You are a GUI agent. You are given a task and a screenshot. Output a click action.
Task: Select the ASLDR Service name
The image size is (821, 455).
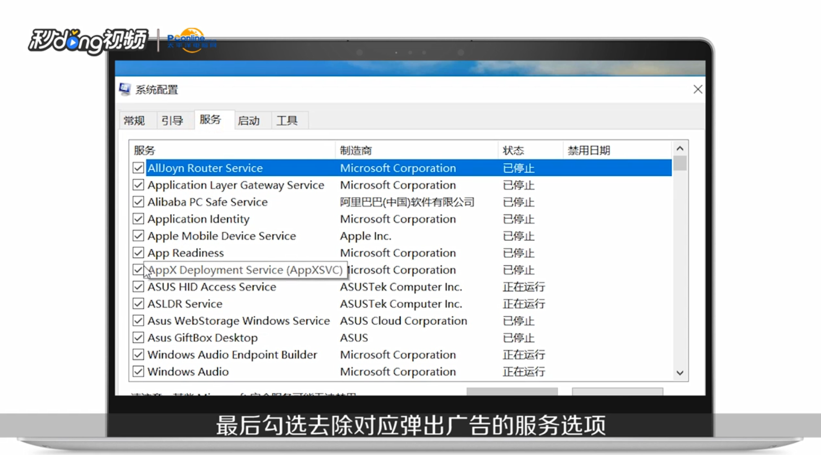184,304
